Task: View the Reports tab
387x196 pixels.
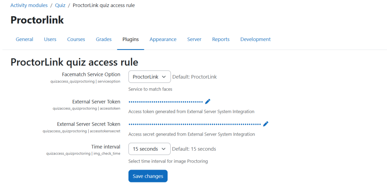Action: [x=221, y=39]
